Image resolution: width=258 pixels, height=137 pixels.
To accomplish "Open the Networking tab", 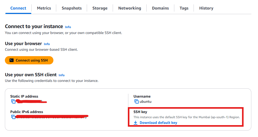I will pyautogui.click(x=130, y=8).
